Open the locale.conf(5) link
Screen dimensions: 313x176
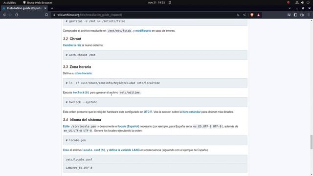pos(93,150)
